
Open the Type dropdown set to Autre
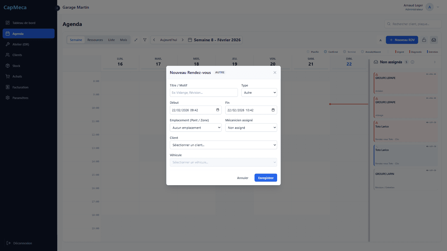click(x=259, y=93)
